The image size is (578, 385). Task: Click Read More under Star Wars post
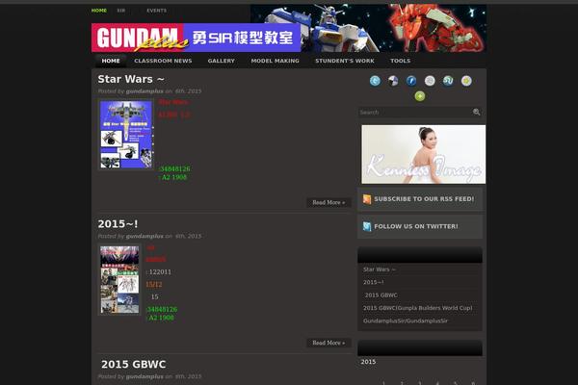pos(328,203)
